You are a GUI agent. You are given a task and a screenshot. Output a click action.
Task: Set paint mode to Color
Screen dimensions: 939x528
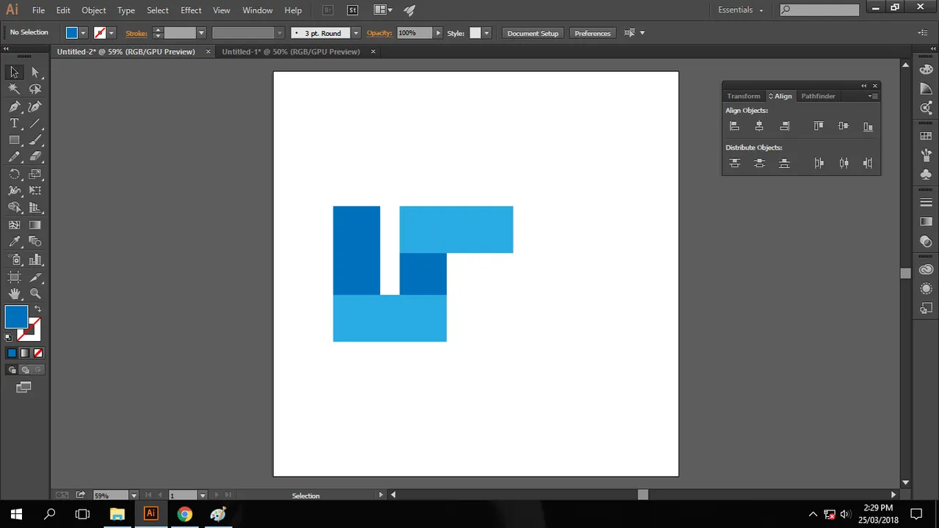point(12,353)
